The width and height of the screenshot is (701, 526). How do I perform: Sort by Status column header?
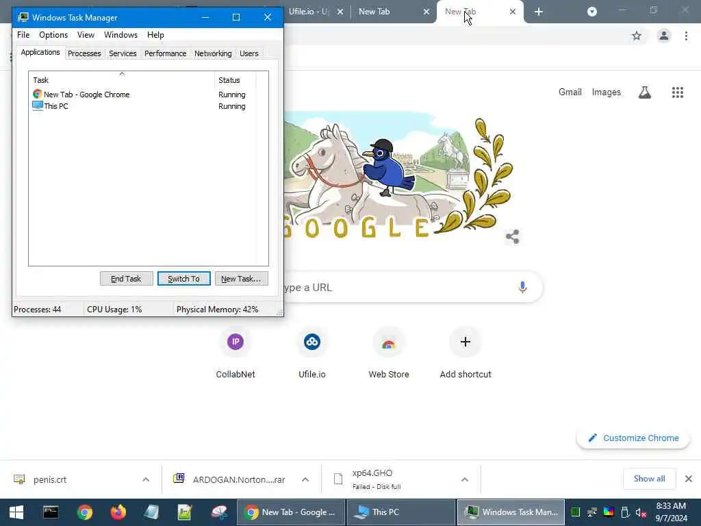point(235,79)
